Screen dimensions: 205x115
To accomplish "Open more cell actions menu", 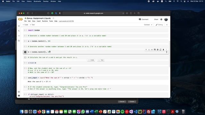I will click(x=166, y=50).
